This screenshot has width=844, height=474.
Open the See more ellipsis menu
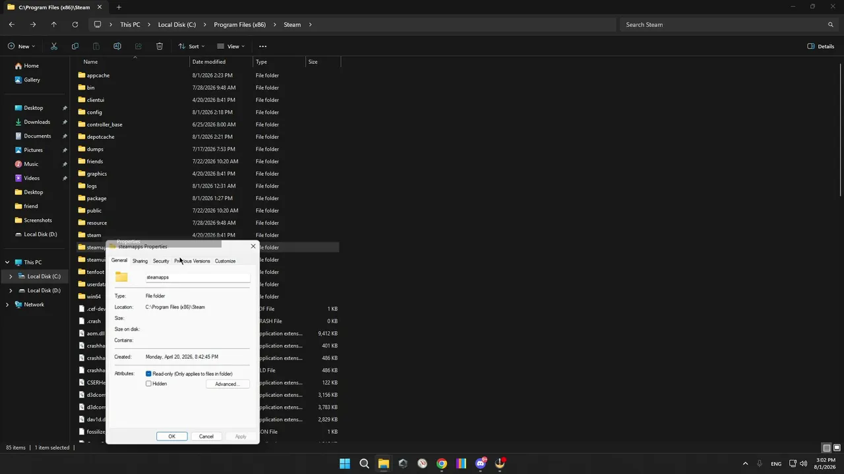(x=262, y=46)
